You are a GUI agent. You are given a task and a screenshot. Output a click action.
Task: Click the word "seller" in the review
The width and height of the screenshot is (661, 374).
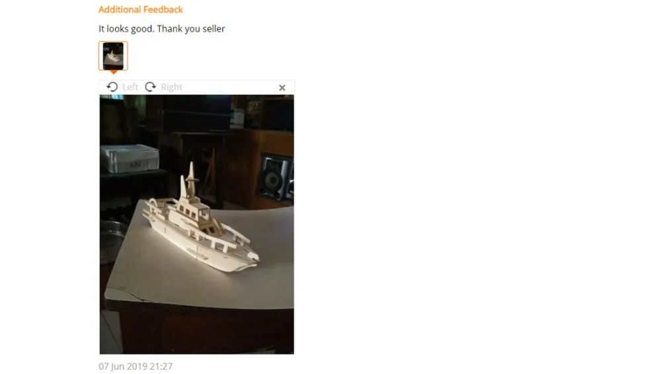click(214, 28)
